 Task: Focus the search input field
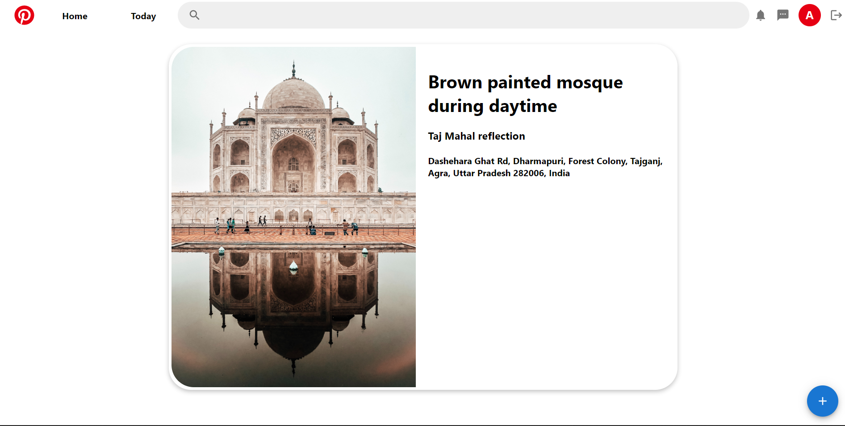pos(463,15)
